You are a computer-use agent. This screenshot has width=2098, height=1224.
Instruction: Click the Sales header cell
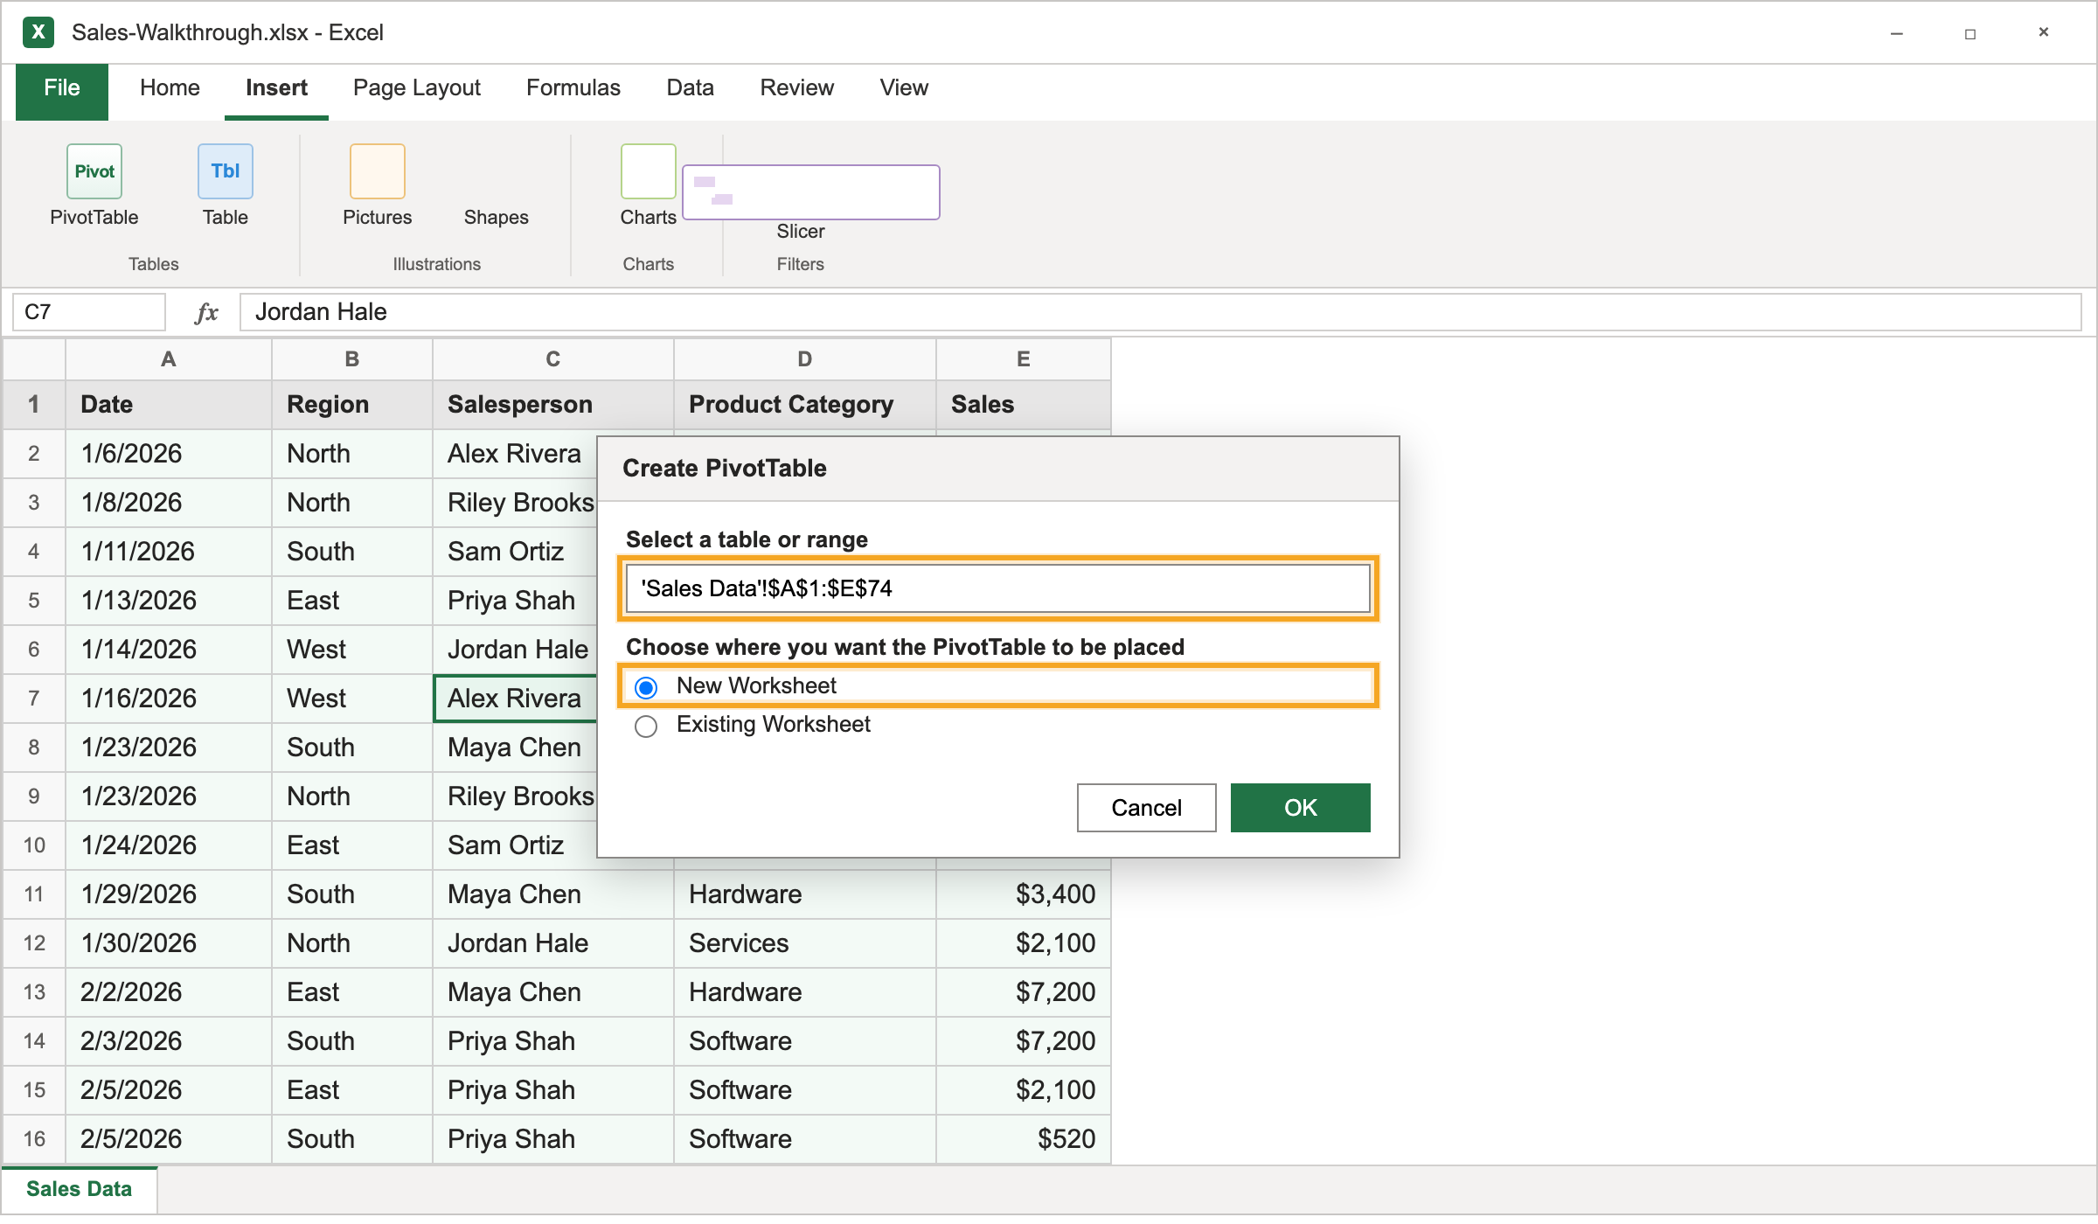(x=1024, y=405)
